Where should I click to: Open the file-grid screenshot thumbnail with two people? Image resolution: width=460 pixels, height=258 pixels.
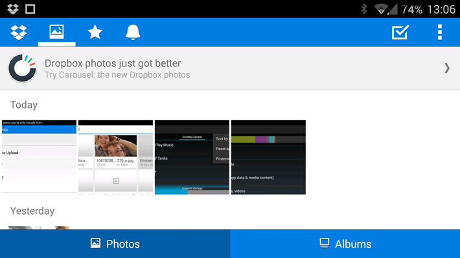(x=115, y=157)
